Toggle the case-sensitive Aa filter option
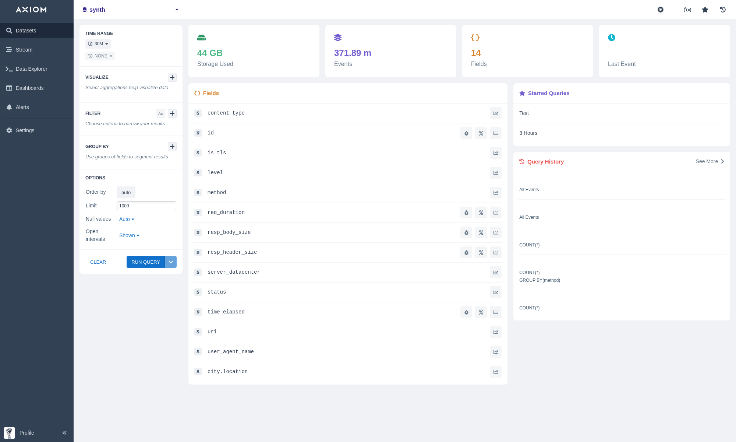The width and height of the screenshot is (736, 442). 160,113
